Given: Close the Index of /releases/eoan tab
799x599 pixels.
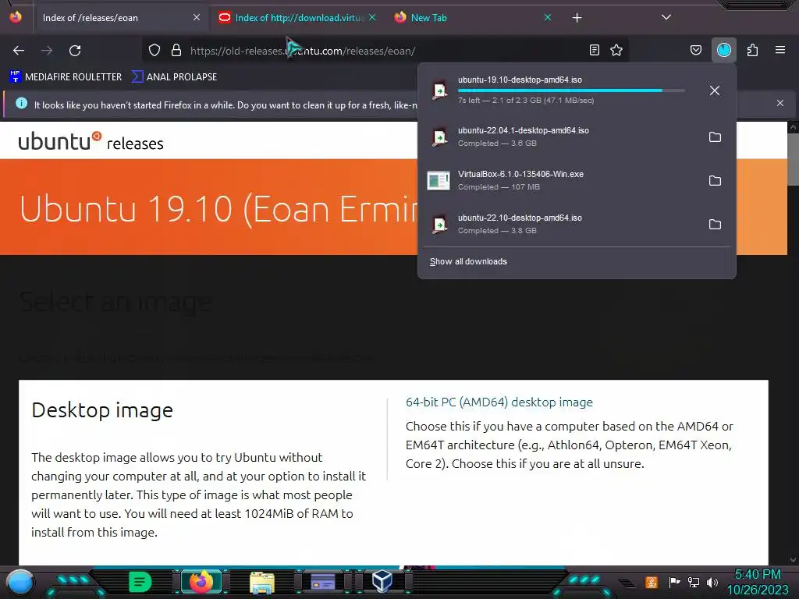Looking at the screenshot, I should (197, 18).
